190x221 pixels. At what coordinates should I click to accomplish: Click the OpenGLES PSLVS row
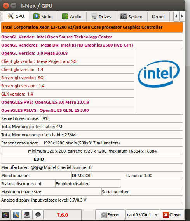coord(67,110)
